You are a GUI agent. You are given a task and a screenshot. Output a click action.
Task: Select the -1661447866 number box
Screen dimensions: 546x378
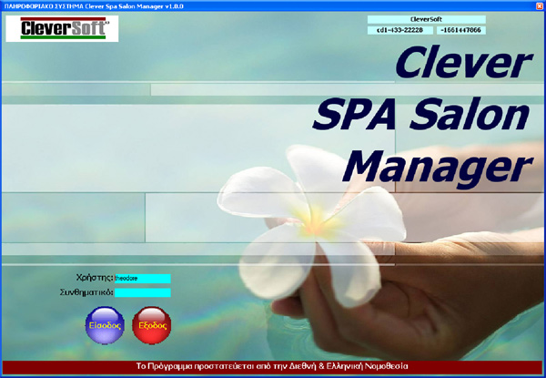tap(461, 31)
